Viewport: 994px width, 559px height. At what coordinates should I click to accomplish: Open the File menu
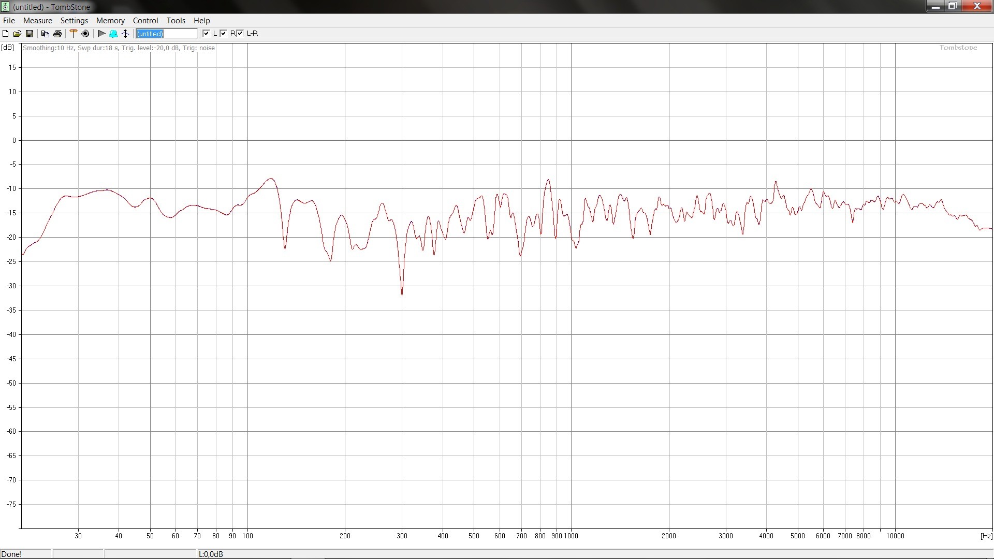pyautogui.click(x=9, y=20)
